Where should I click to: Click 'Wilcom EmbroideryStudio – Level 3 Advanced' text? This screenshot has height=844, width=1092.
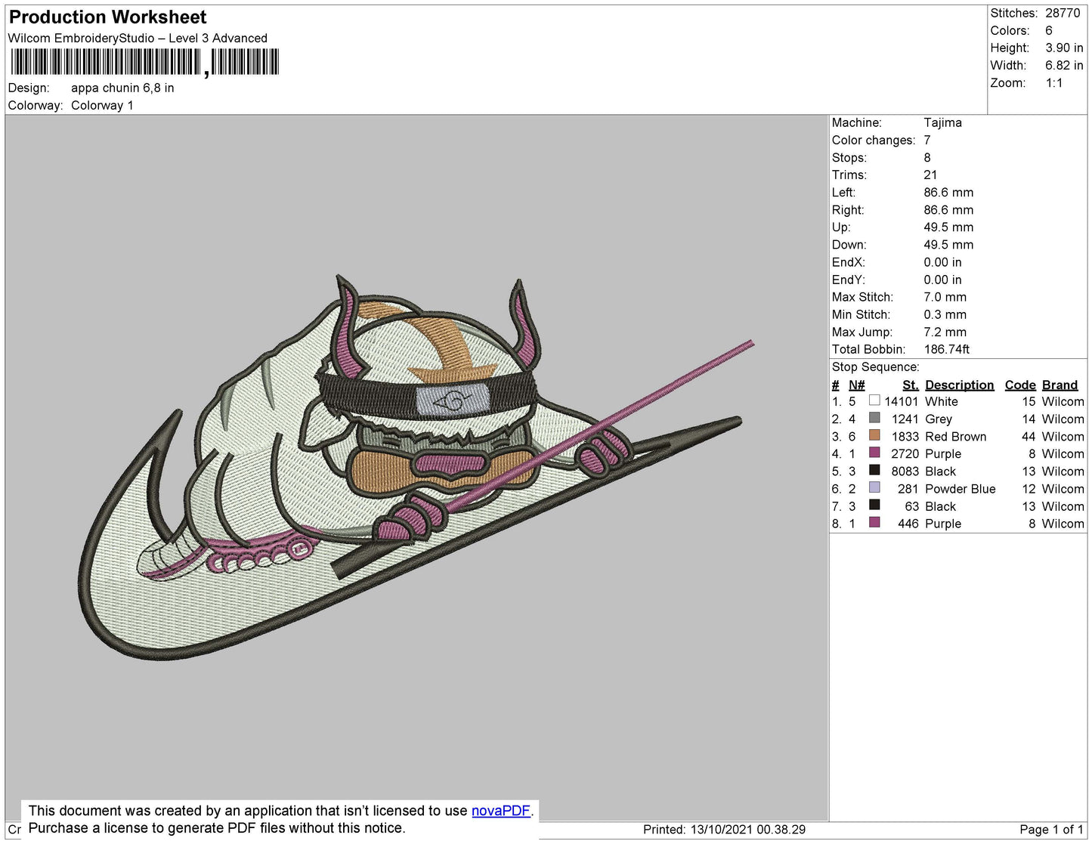click(x=138, y=38)
